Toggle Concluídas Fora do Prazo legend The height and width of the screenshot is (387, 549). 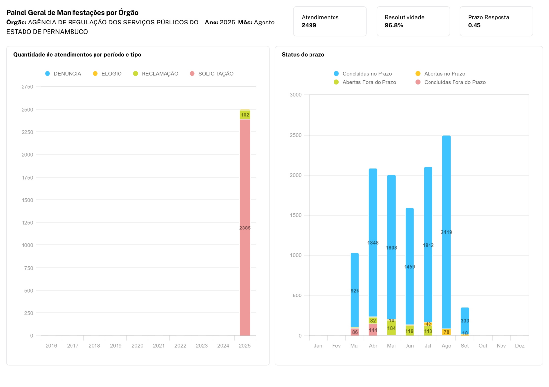pyautogui.click(x=450, y=82)
